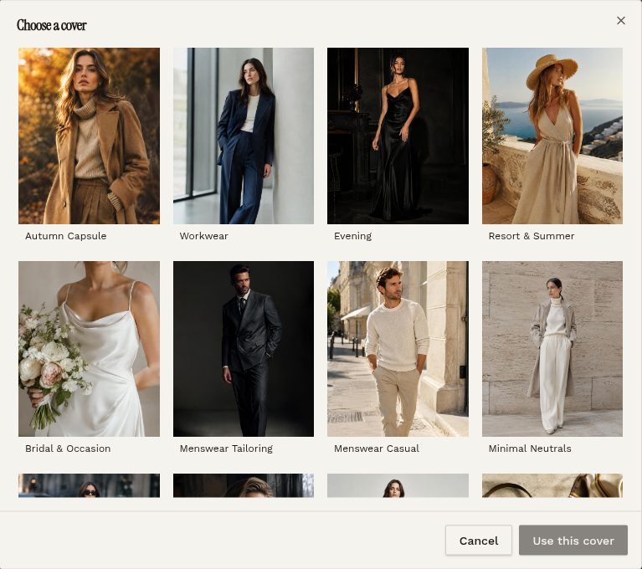Select the Workwear cover image
The height and width of the screenshot is (569, 642).
[x=244, y=136]
